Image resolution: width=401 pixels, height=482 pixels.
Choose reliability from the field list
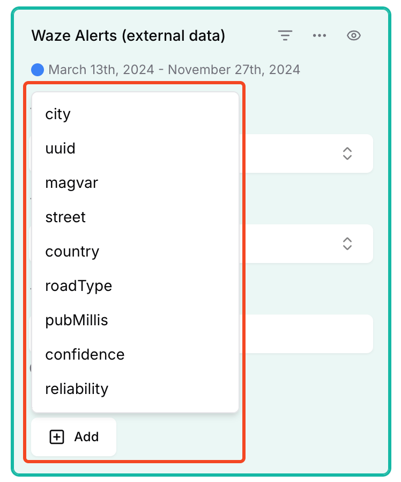(135, 389)
